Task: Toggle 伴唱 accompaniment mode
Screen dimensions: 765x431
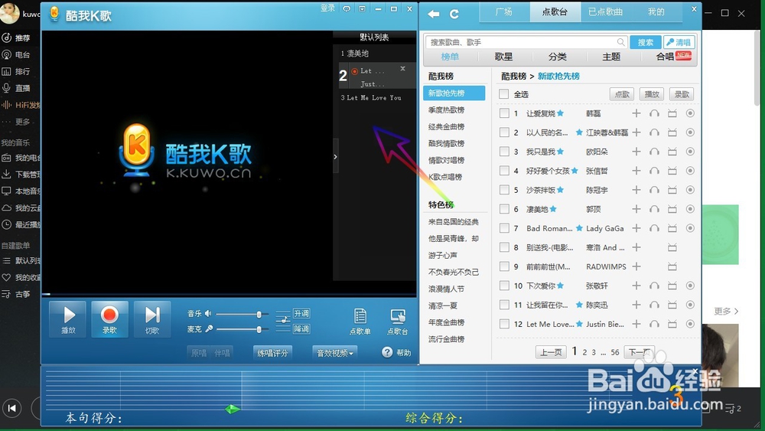Action: coord(222,353)
